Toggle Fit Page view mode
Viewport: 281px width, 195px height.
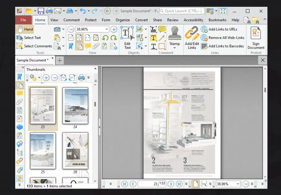click(x=79, y=38)
